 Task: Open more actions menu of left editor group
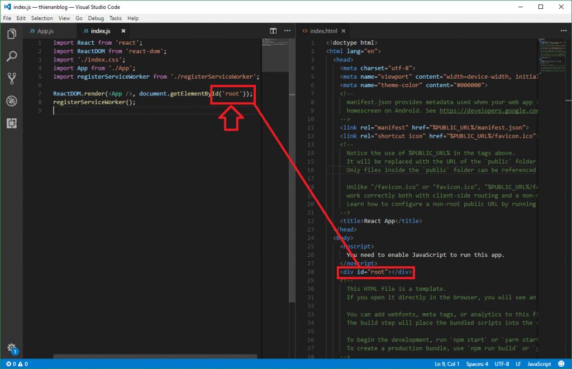(x=287, y=31)
